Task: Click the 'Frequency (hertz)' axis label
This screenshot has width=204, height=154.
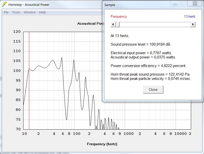Action: pyautogui.click(x=102, y=144)
